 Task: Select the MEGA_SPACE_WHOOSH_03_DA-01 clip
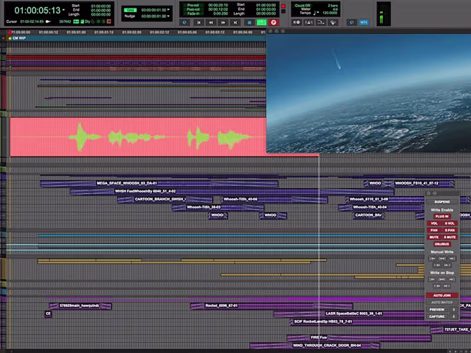(x=159, y=184)
